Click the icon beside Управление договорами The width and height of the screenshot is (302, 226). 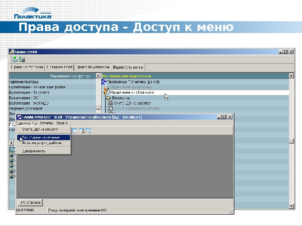pos(106,87)
